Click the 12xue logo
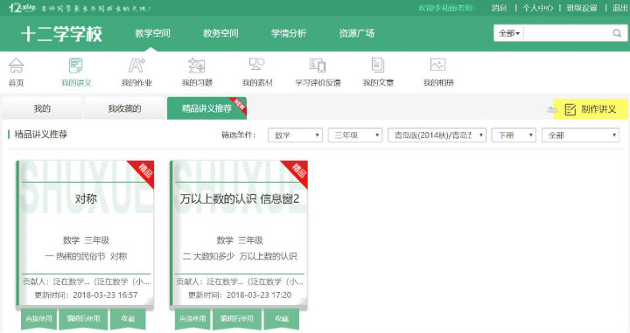The image size is (630, 333). (x=22, y=8)
